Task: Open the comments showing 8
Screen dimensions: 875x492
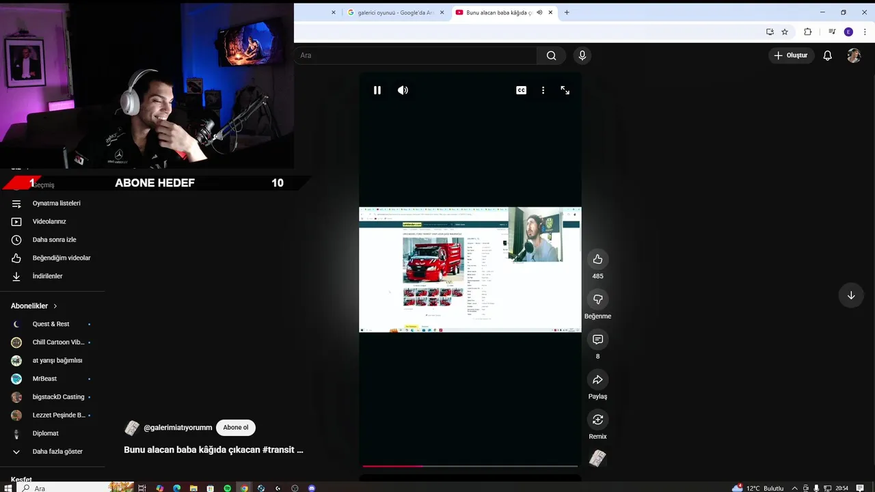Action: click(x=597, y=340)
